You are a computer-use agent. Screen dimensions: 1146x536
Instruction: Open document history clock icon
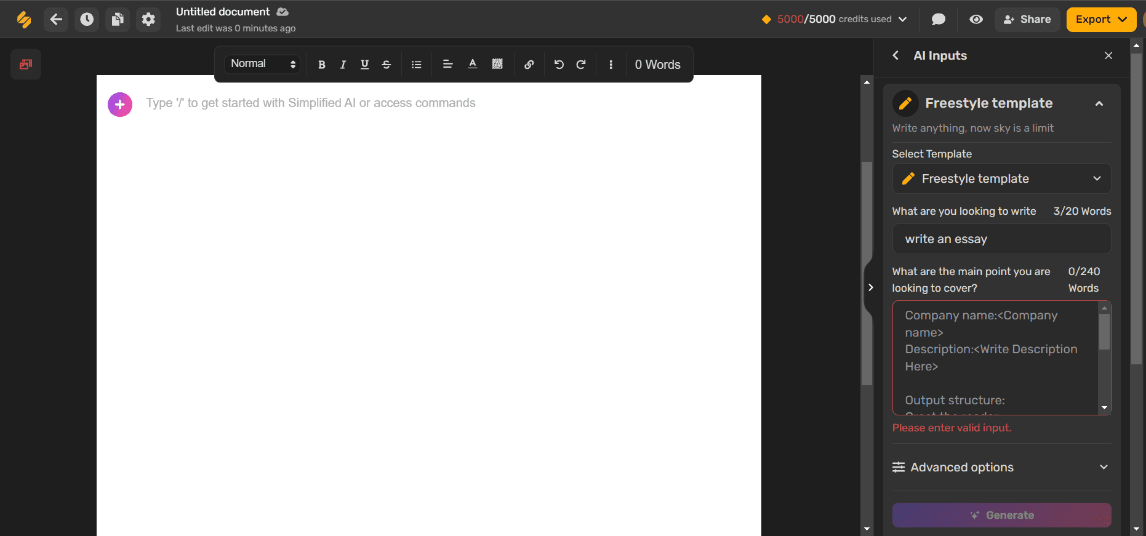[87, 20]
